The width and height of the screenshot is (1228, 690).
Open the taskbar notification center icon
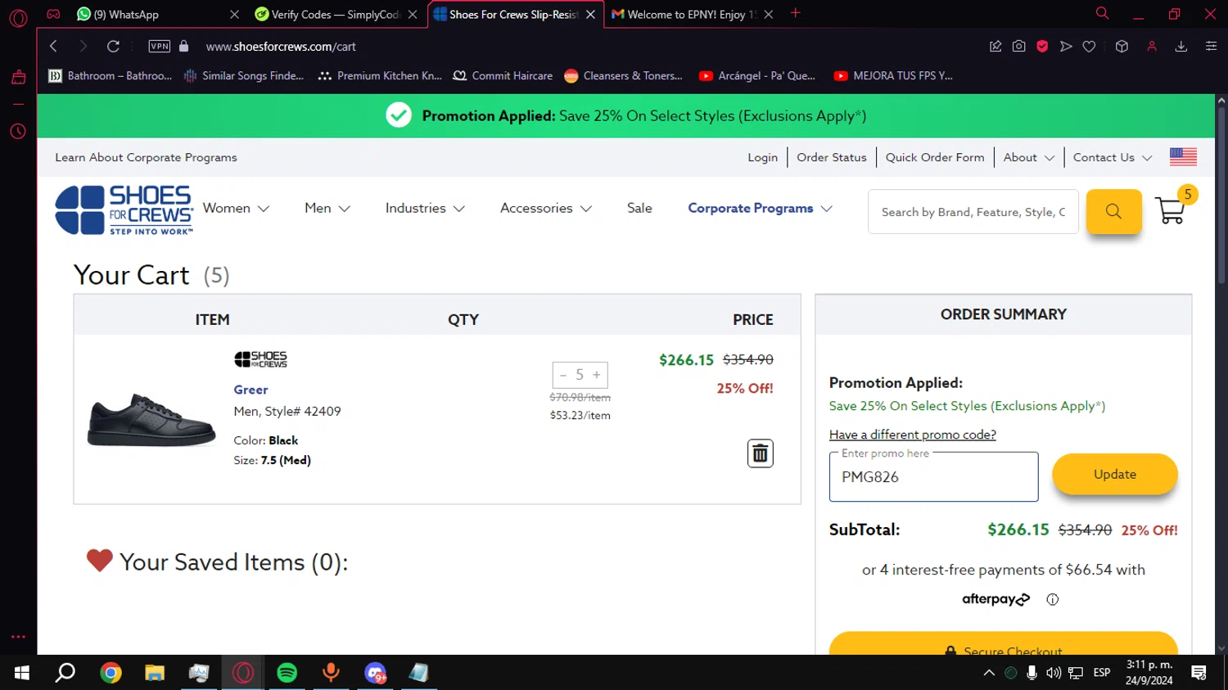click(x=1199, y=673)
